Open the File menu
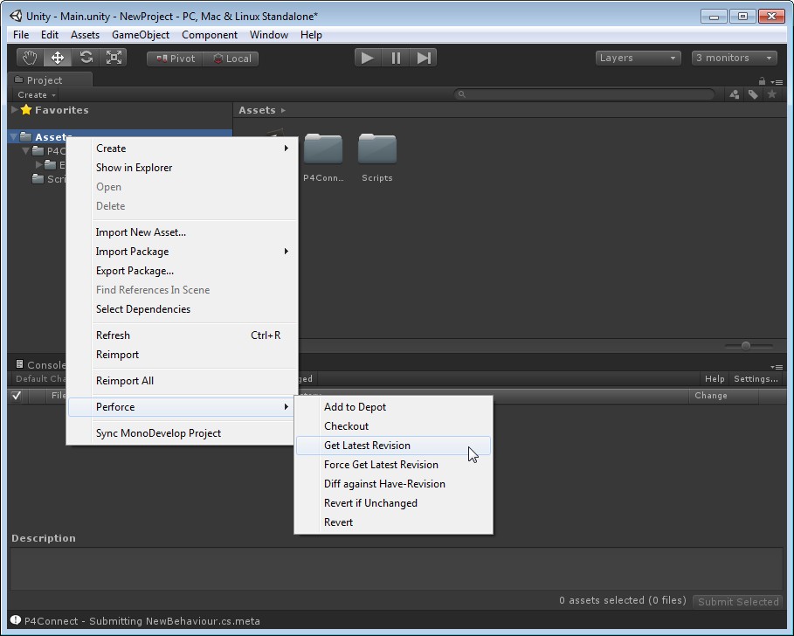The image size is (794, 636). tap(21, 34)
